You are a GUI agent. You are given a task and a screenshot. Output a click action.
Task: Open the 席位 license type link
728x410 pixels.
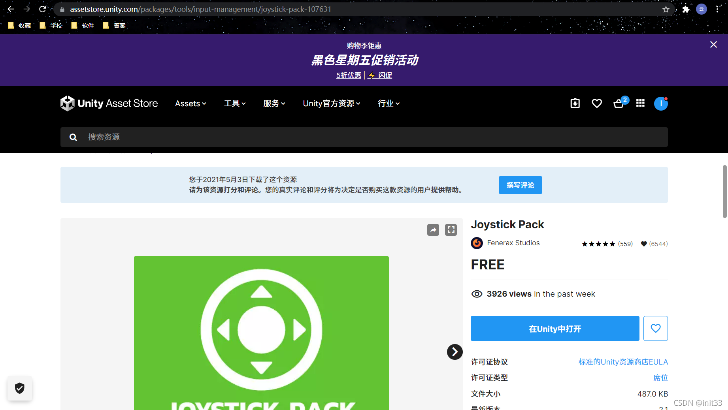point(660,378)
